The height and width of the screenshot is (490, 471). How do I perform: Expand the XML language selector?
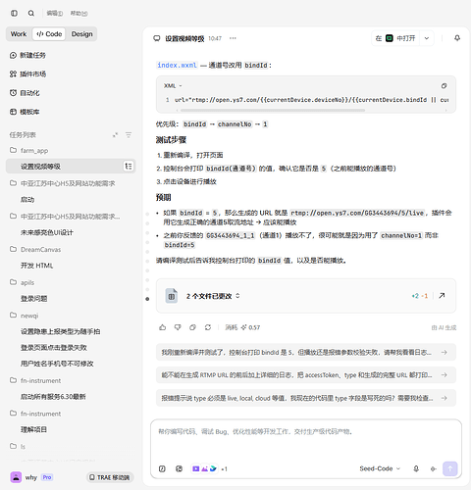pyautogui.click(x=173, y=86)
